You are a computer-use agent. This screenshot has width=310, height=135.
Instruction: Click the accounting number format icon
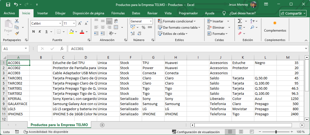pos(133,27)
